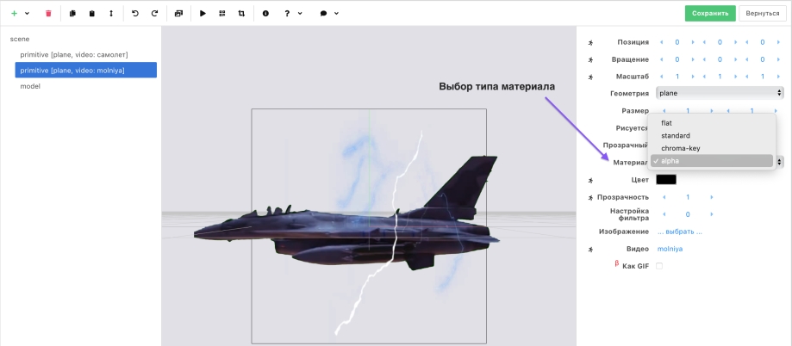792x346 pixels.
Task: Click the Вернуться button
Action: point(762,14)
